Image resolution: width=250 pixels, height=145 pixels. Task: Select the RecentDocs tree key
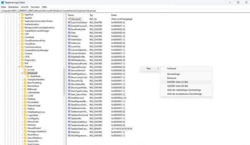click(x=33, y=135)
